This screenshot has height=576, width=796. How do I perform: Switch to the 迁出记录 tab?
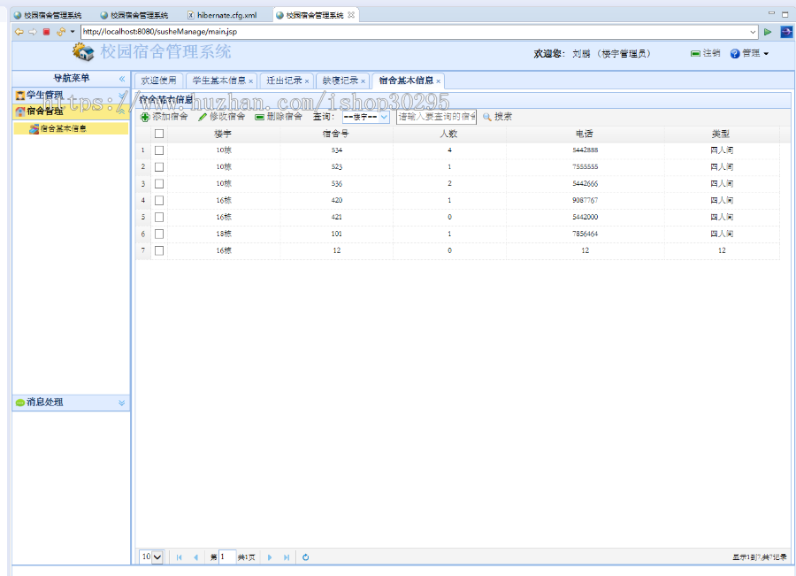(x=284, y=81)
